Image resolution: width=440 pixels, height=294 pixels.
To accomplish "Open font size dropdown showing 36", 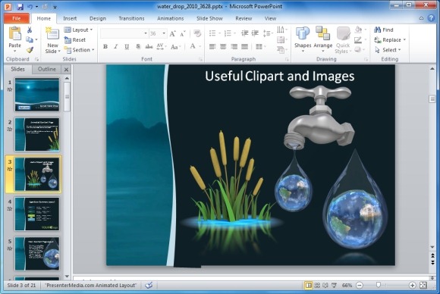I will pyautogui.click(x=158, y=33).
